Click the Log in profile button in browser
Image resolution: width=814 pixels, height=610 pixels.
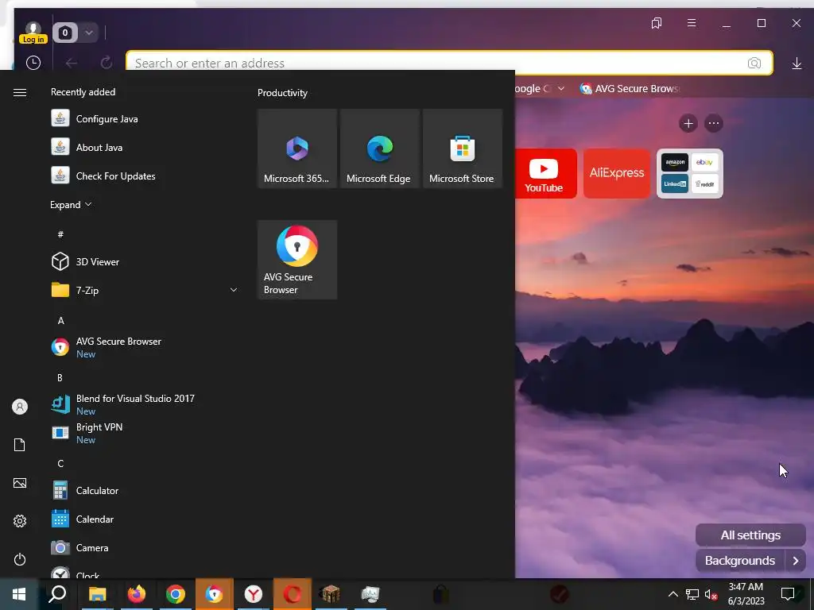pyautogui.click(x=33, y=33)
